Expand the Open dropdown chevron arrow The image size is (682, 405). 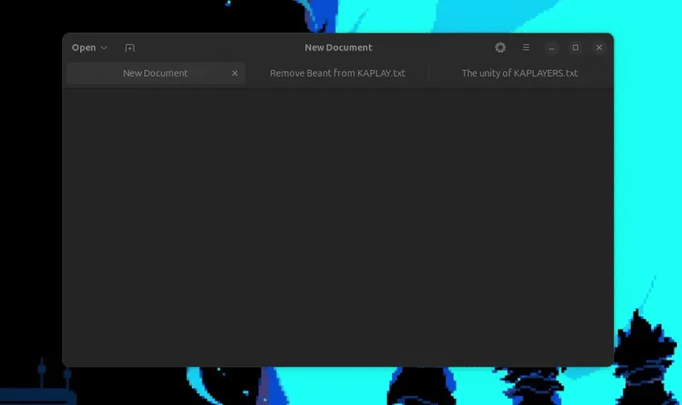[x=104, y=48]
